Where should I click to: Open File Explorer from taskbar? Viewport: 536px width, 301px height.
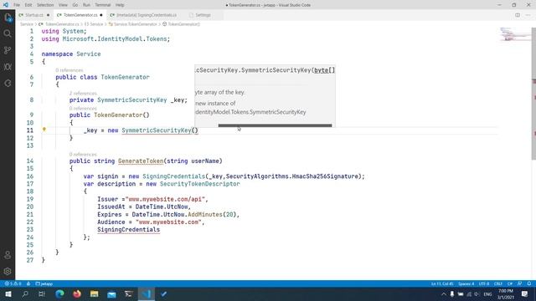(95, 293)
